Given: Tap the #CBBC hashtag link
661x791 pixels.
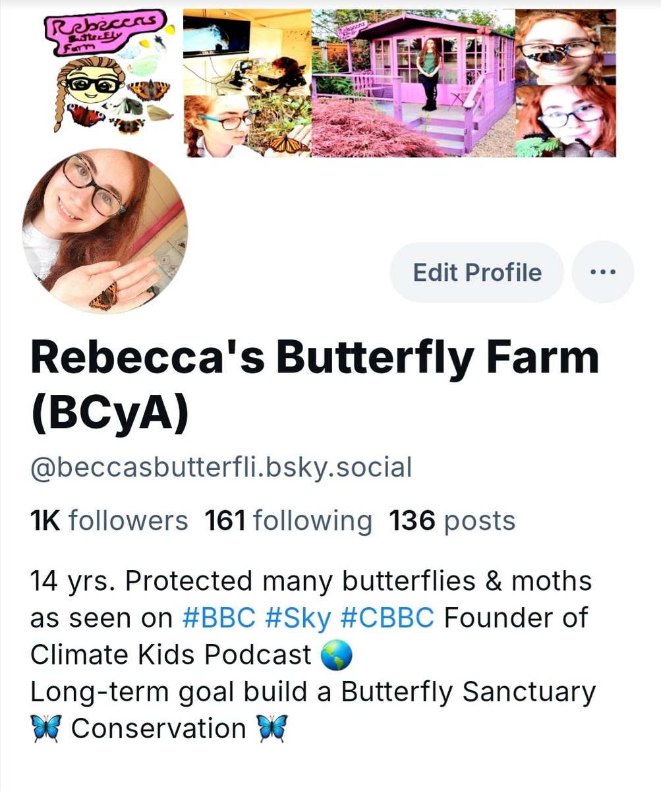Looking at the screenshot, I should (388, 618).
